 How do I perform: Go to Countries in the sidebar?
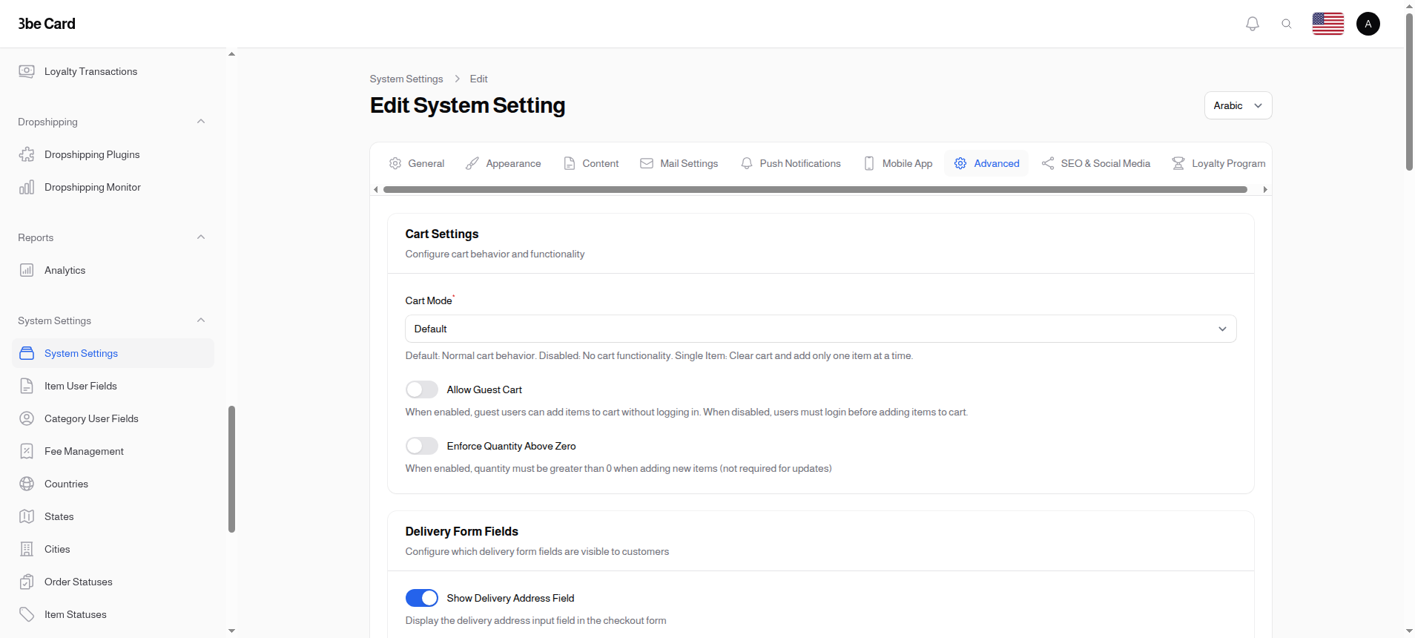pos(66,484)
